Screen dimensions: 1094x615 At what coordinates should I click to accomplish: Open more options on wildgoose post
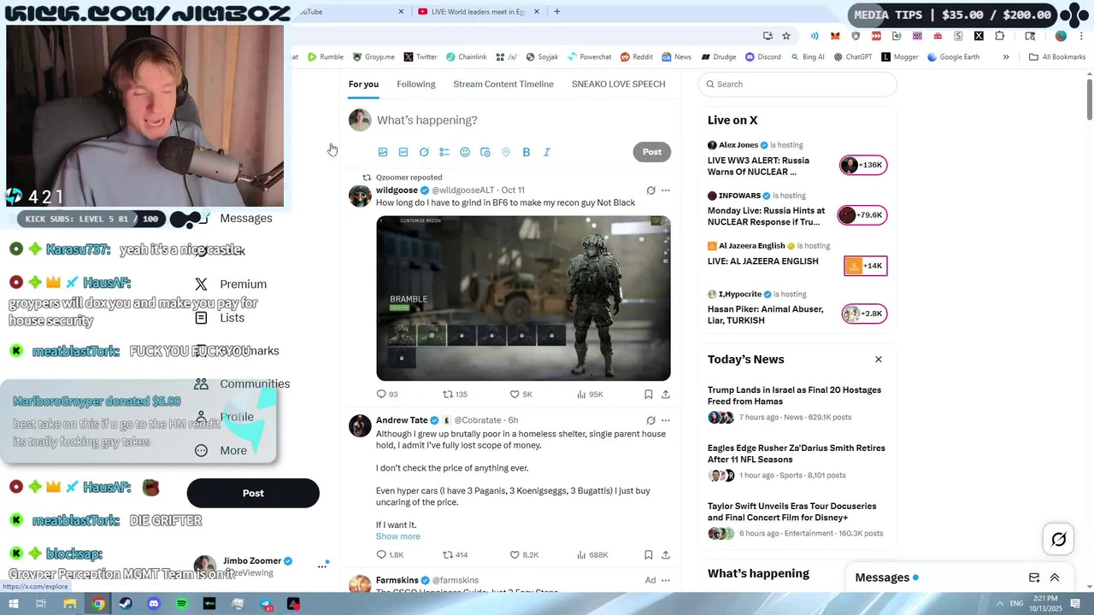click(x=666, y=190)
